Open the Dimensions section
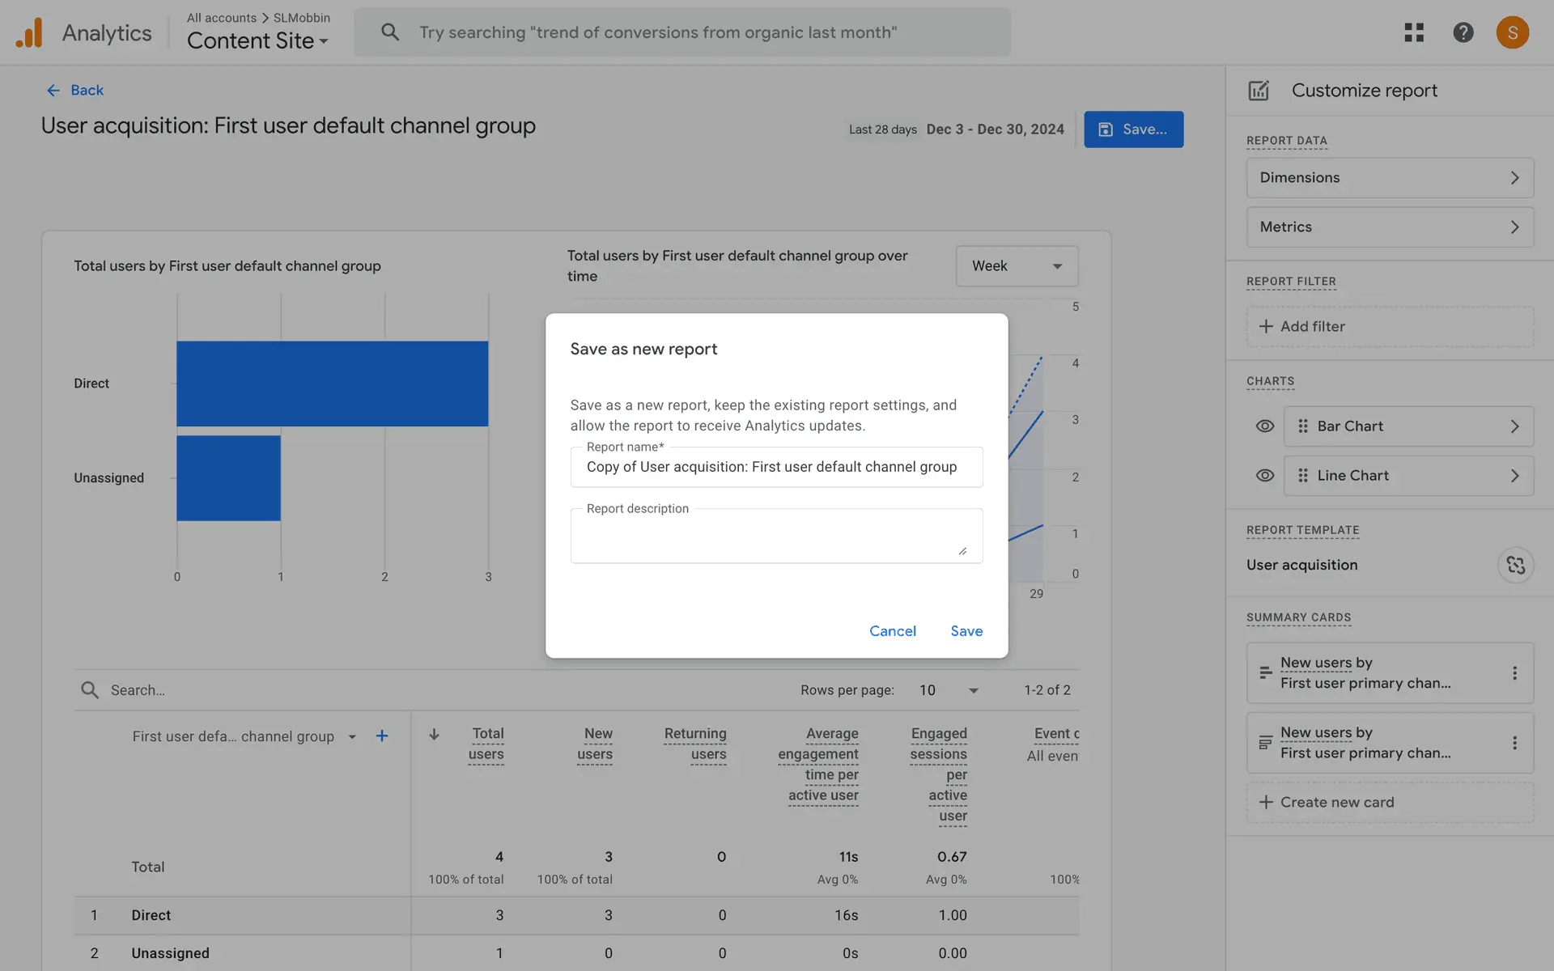 [x=1389, y=178]
